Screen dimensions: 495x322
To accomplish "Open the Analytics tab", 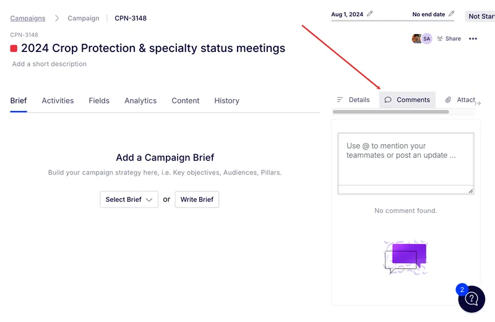I will tap(140, 100).
